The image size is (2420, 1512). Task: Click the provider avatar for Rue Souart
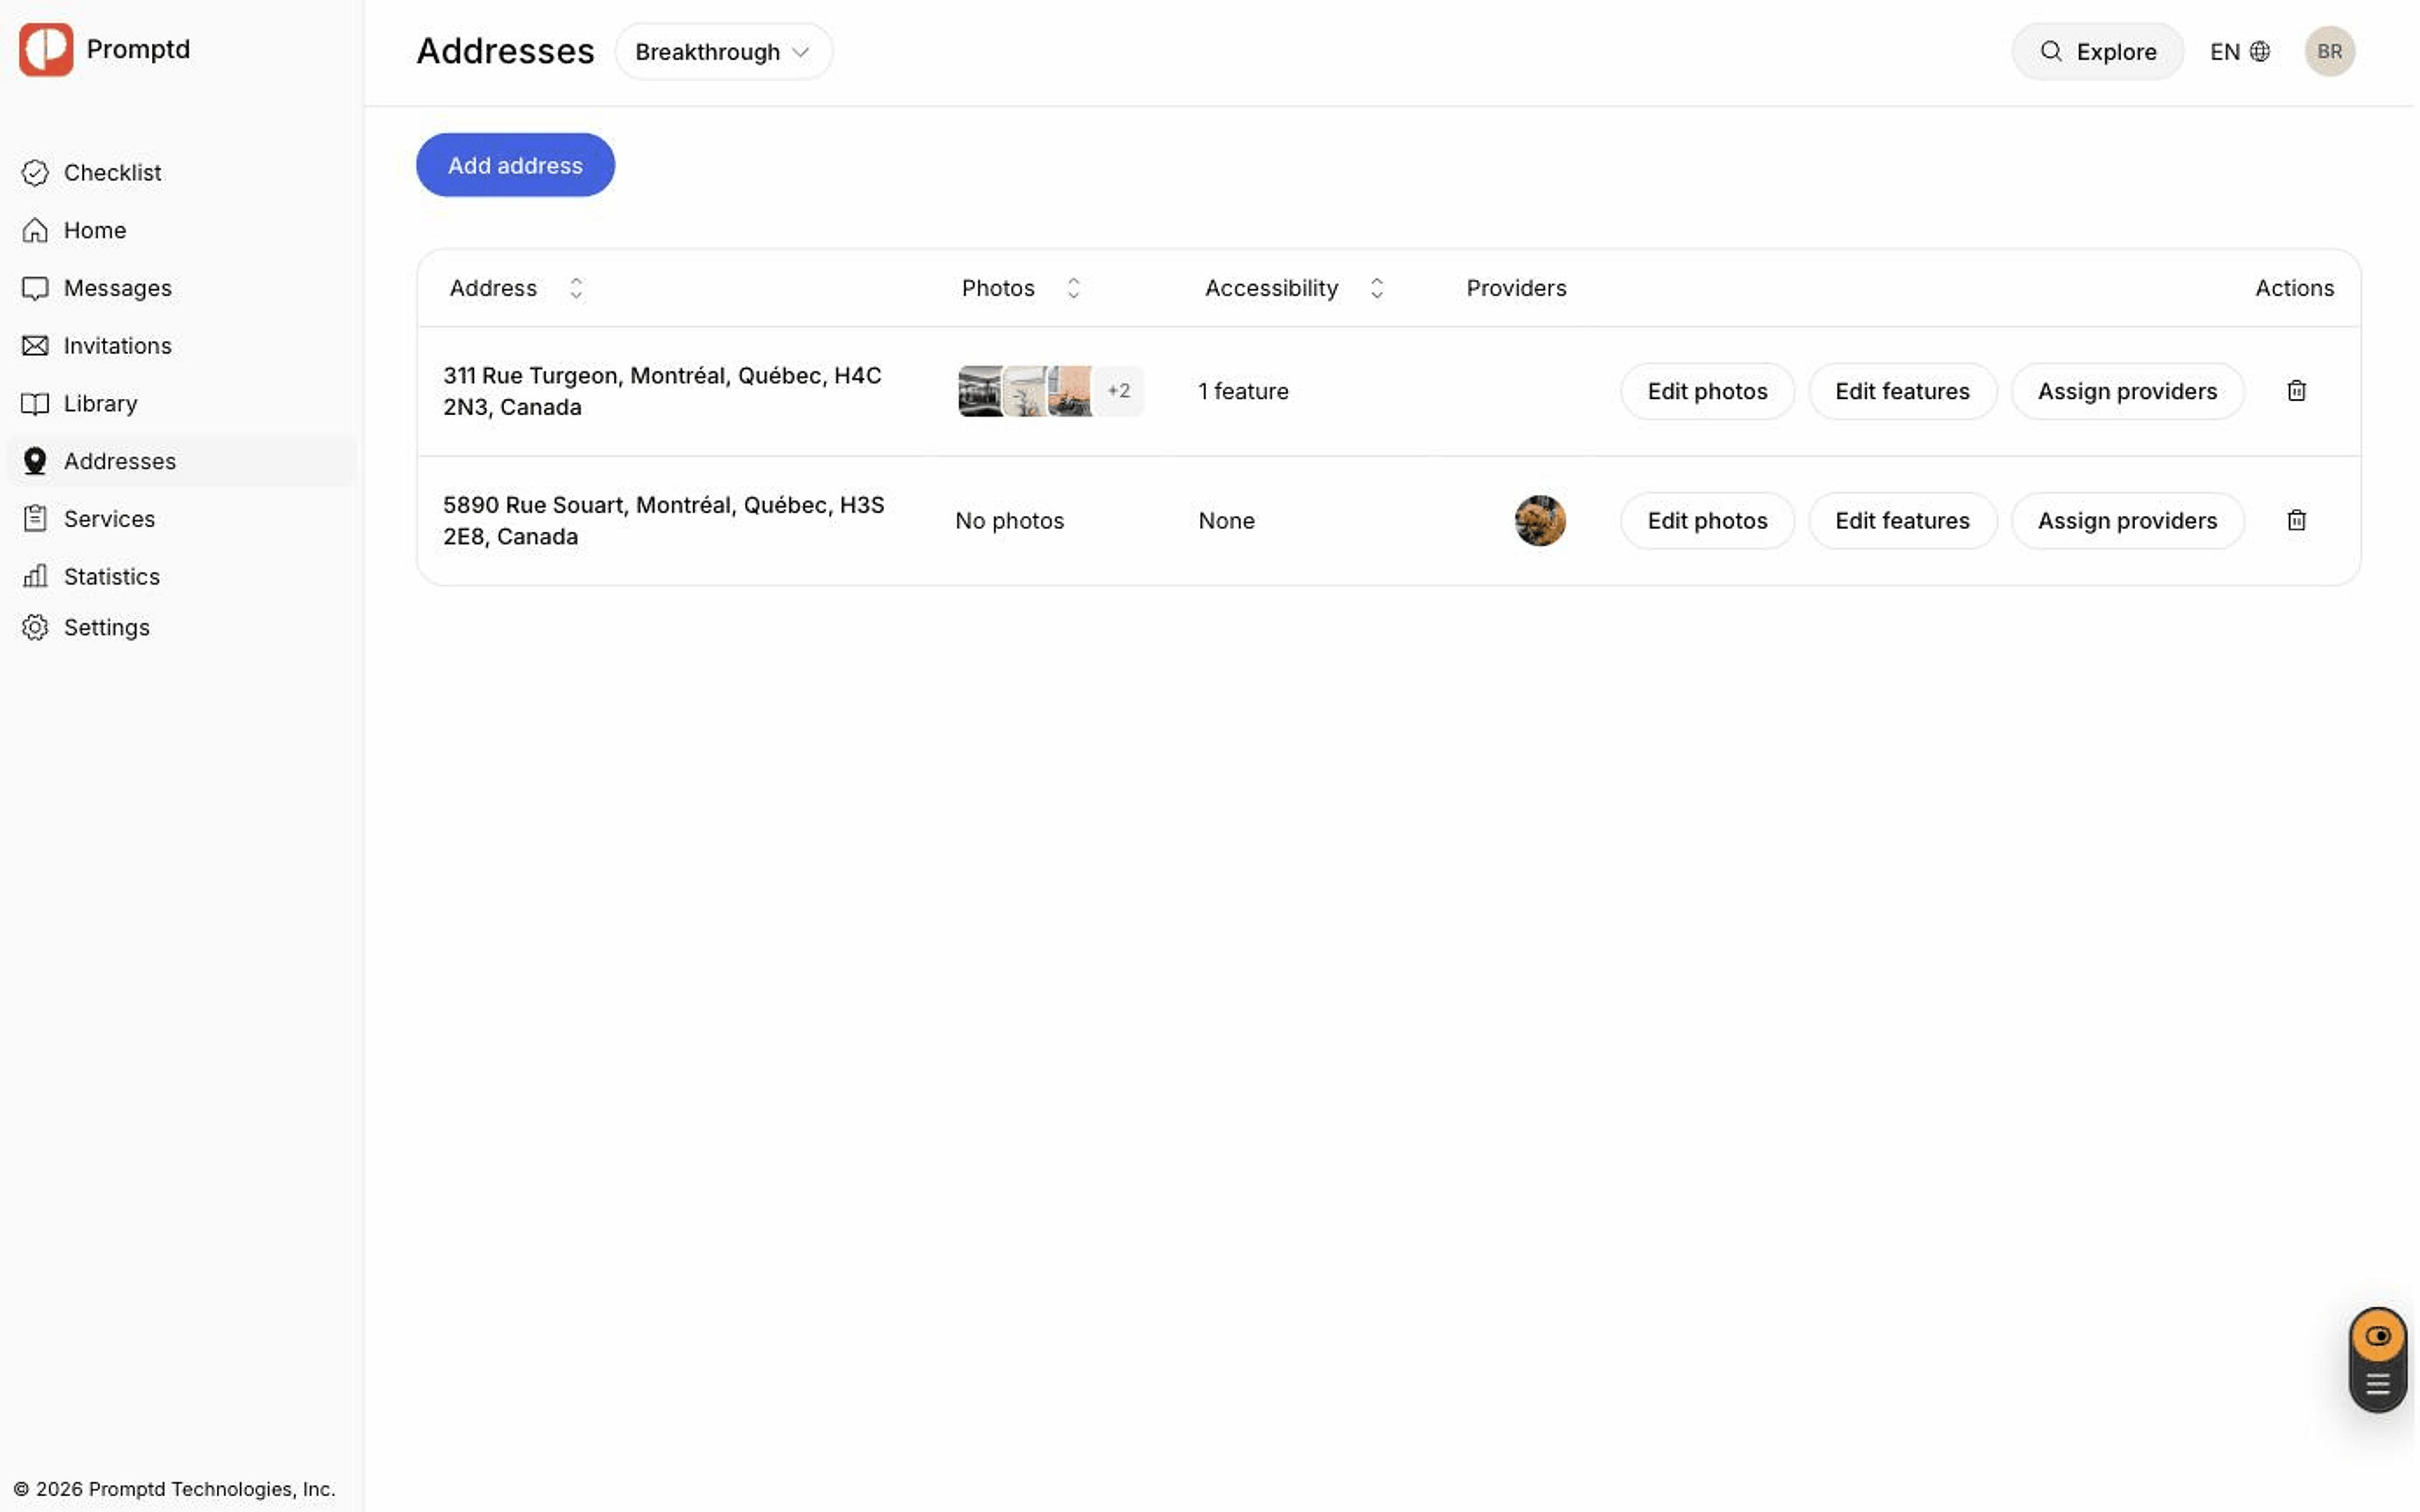(1539, 520)
